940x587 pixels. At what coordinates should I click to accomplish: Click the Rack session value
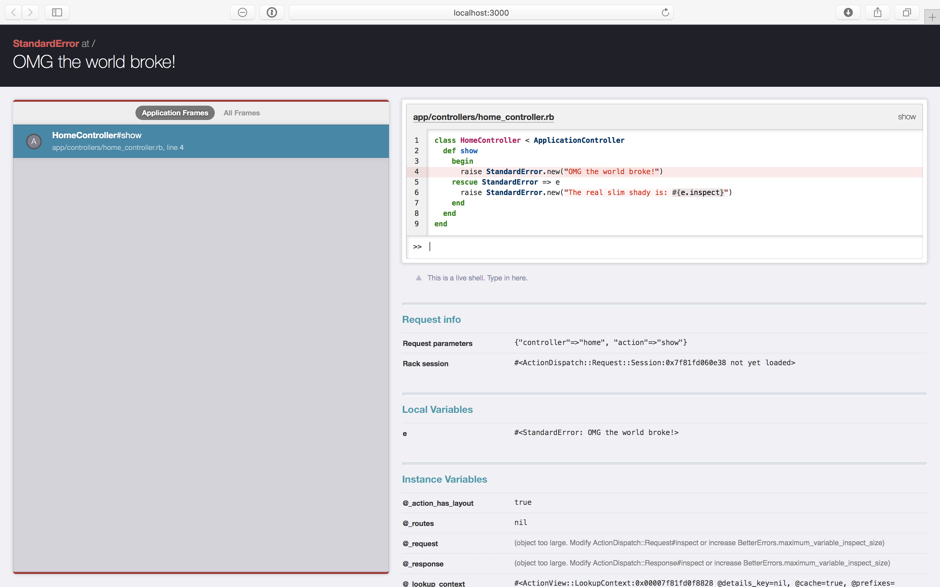tap(654, 363)
